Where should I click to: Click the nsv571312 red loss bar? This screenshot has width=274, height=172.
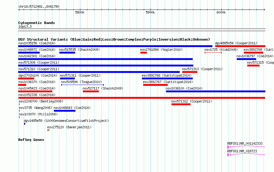coord(181,104)
